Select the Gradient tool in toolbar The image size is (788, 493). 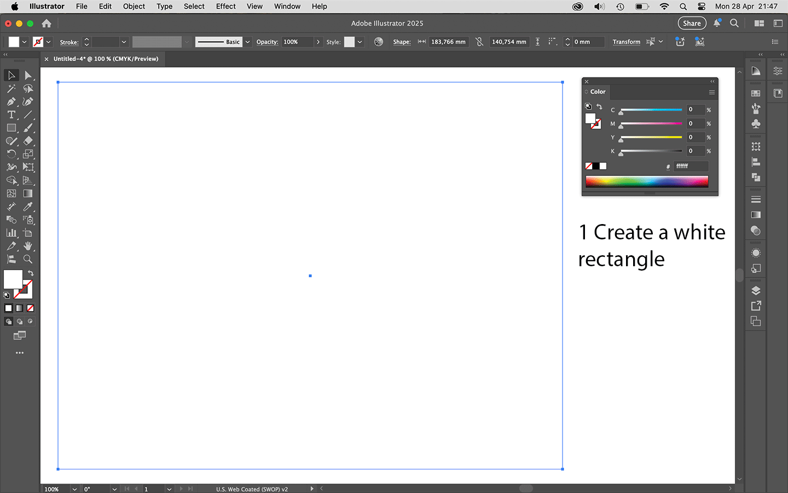pyautogui.click(x=28, y=193)
